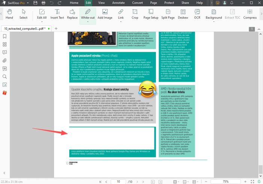
Task: Open the Bookmarks sidebar panel
Action: point(5,36)
